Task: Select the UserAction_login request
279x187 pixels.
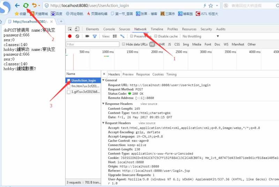Action: [83, 81]
